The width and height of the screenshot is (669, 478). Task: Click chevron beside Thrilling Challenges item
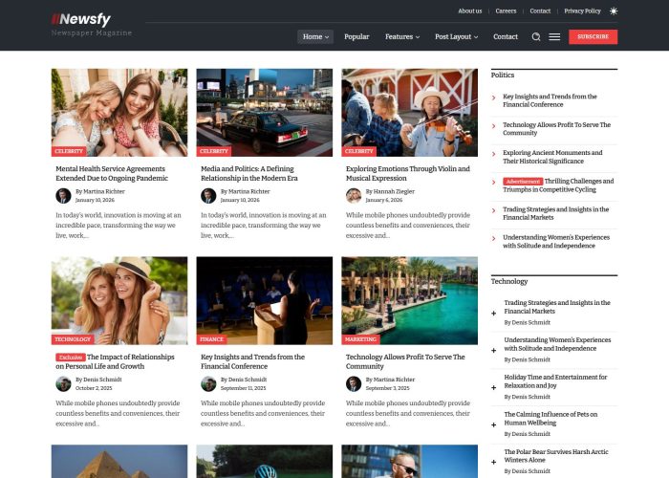pyautogui.click(x=494, y=183)
